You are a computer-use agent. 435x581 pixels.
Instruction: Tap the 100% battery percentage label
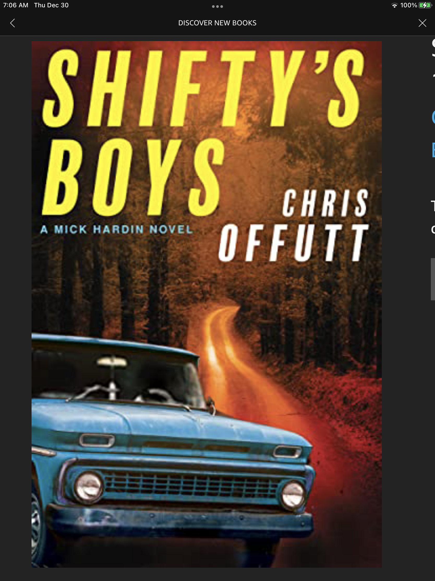[408, 5]
